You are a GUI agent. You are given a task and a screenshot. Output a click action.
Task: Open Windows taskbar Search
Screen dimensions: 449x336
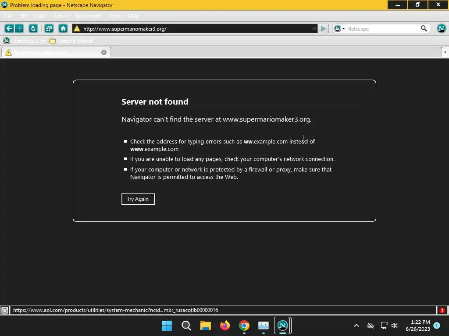pos(186,325)
